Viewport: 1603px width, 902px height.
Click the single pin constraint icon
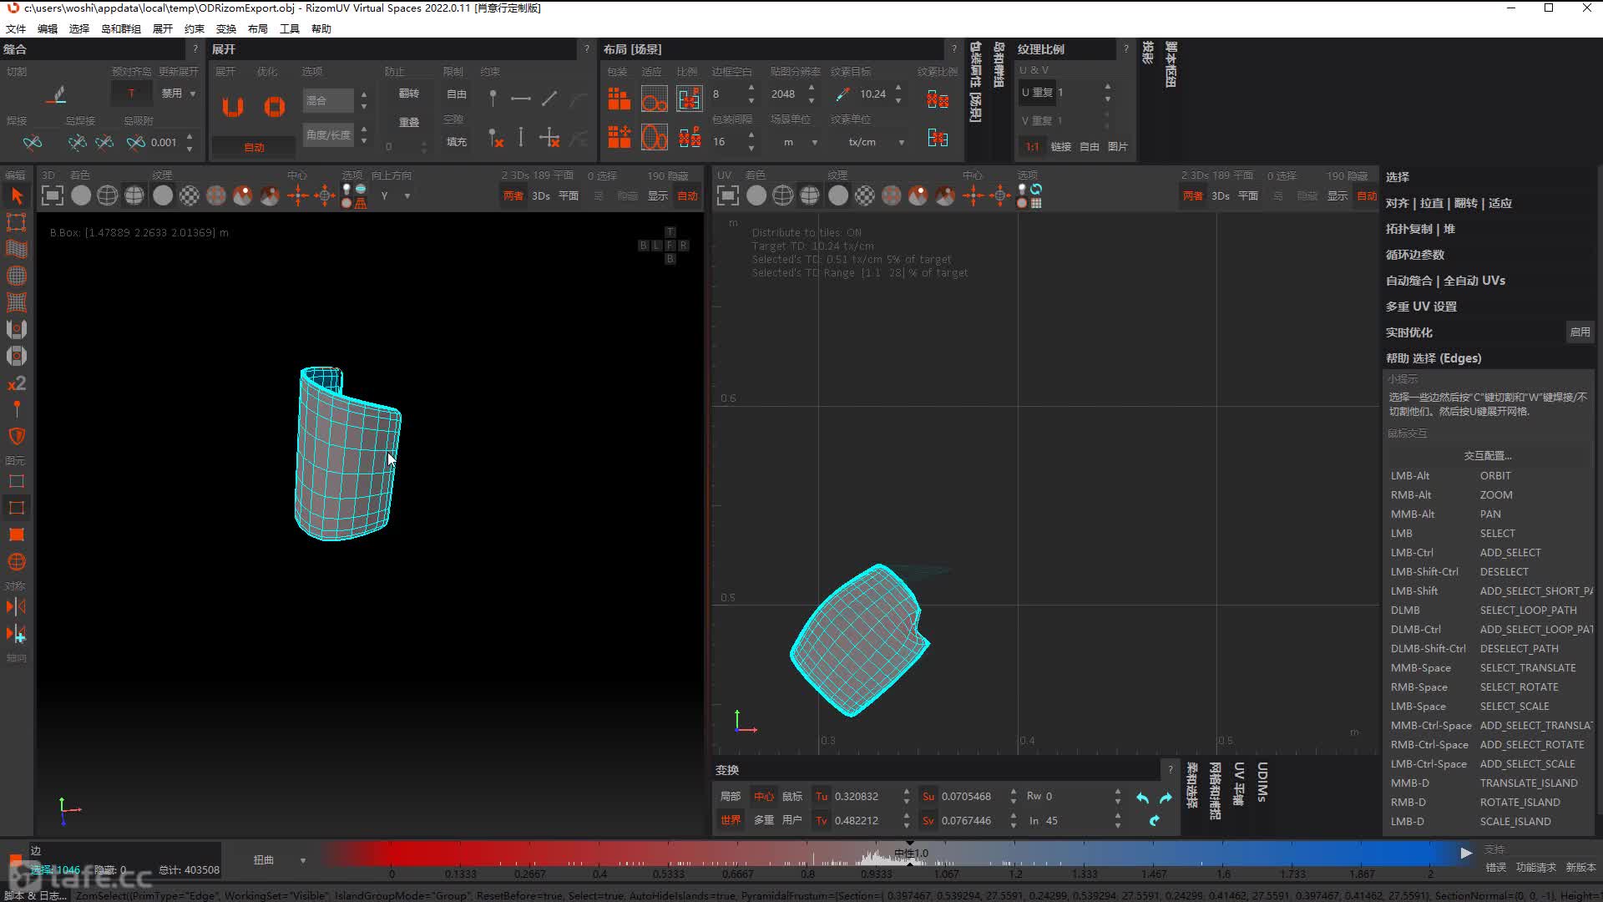pyautogui.click(x=493, y=99)
